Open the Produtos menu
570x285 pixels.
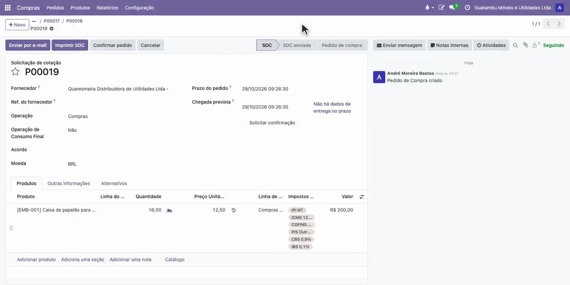[80, 8]
